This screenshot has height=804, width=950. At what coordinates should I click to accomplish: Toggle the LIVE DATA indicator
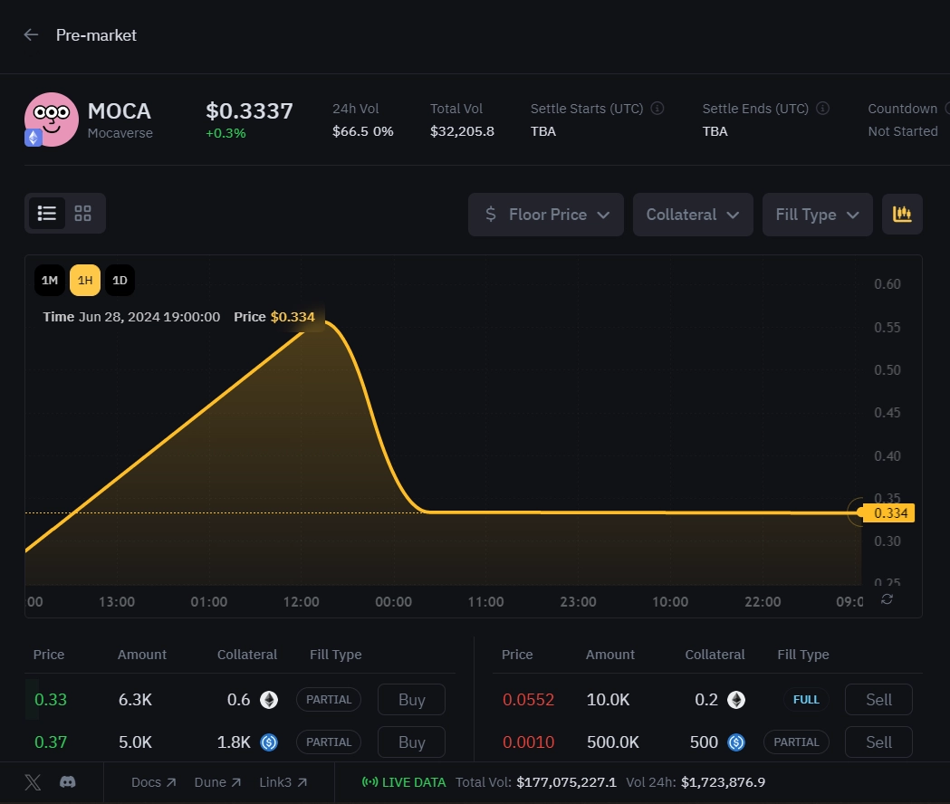tap(403, 781)
